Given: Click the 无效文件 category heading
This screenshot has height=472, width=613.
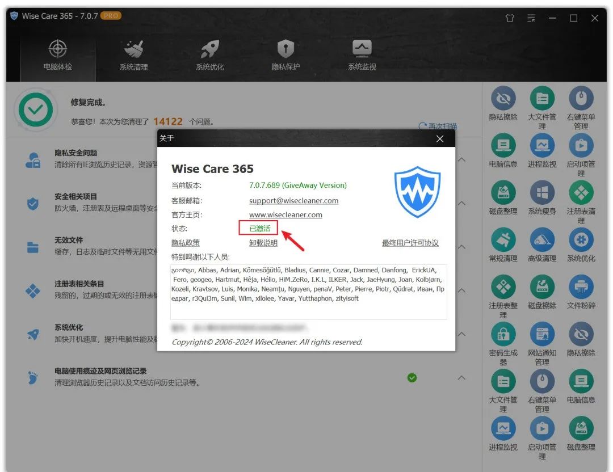Looking at the screenshot, I should (x=69, y=240).
